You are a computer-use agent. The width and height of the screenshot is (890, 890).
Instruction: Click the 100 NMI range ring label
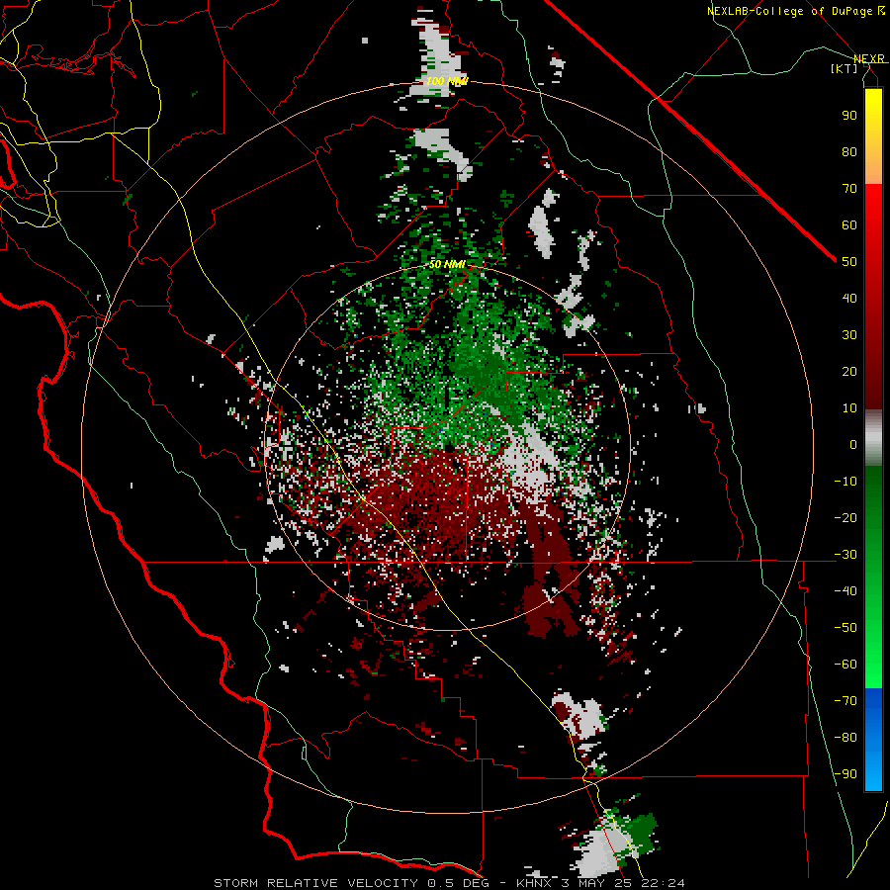tap(447, 81)
